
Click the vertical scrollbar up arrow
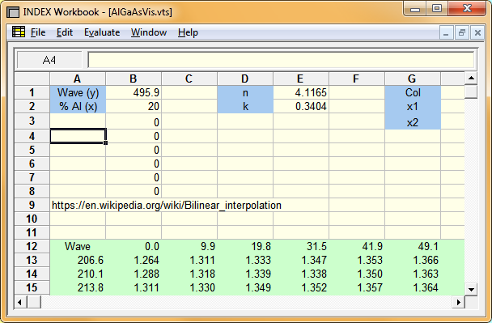tap(471, 79)
